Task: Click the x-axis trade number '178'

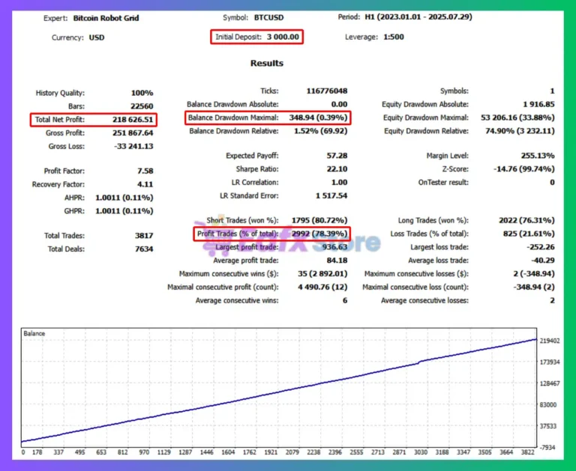Action: point(37,452)
